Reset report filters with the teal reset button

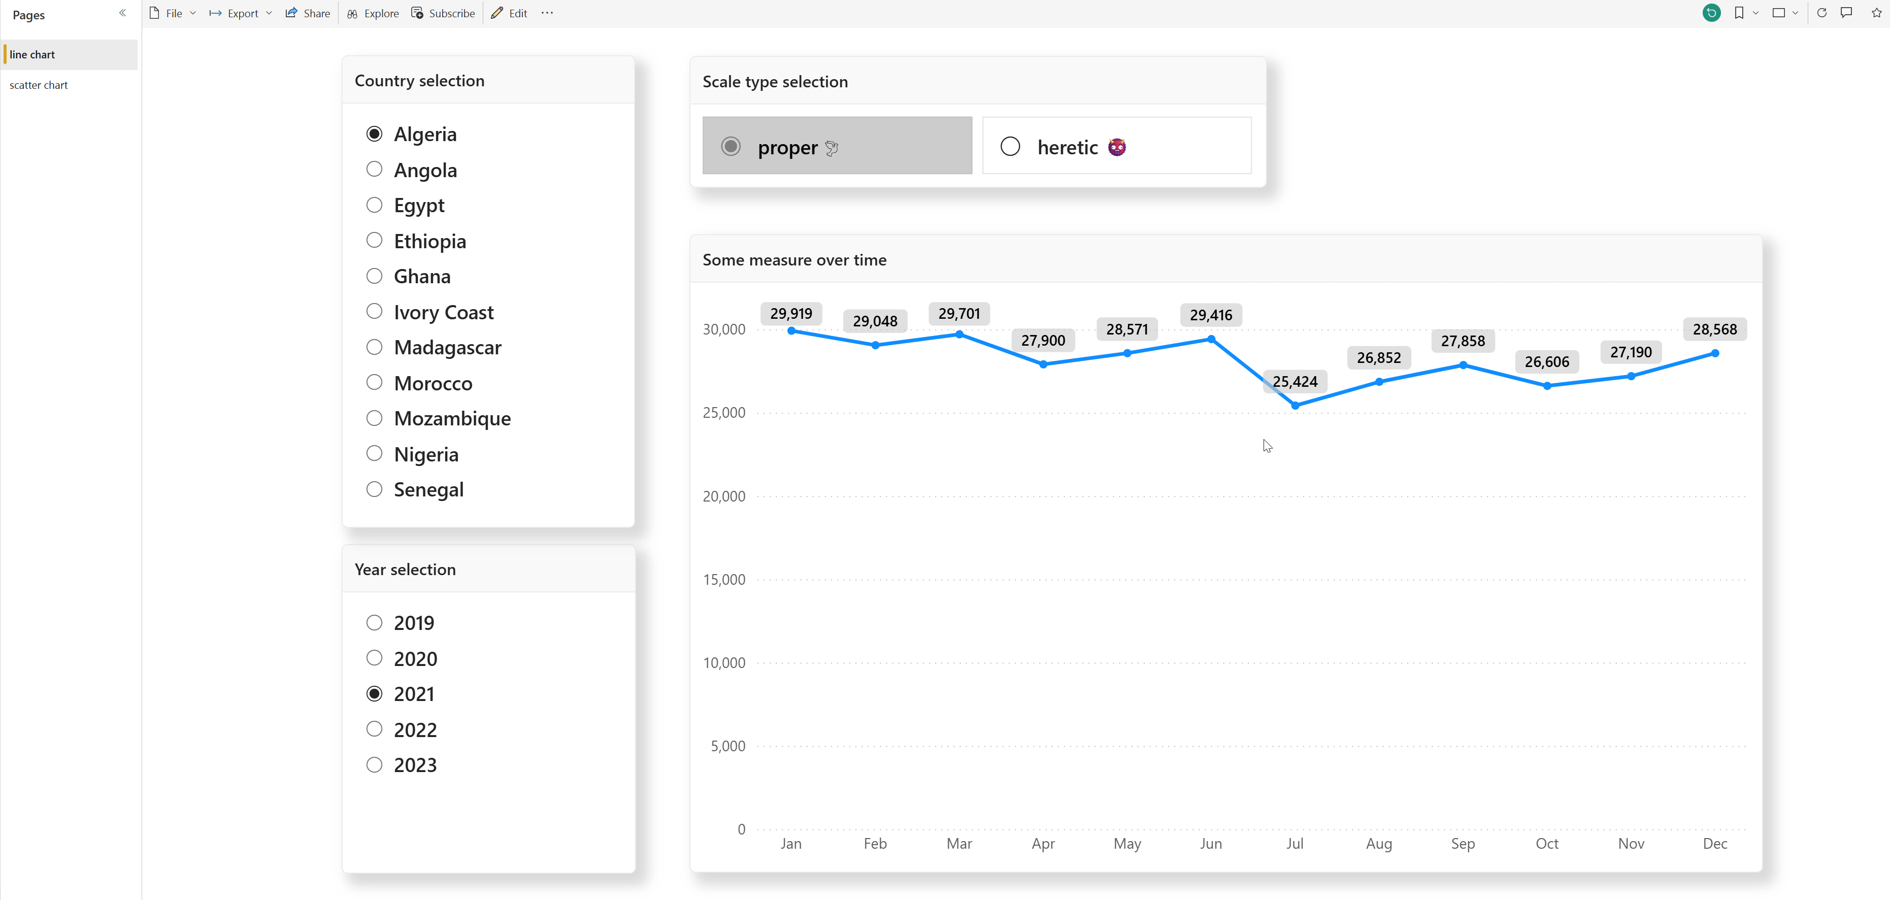[x=1712, y=13]
